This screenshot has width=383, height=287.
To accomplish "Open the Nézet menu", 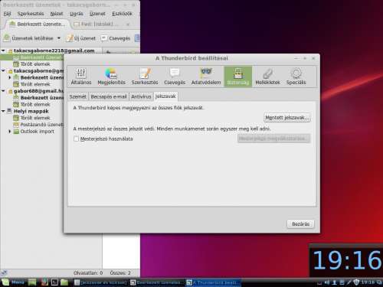I will pos(57,14).
